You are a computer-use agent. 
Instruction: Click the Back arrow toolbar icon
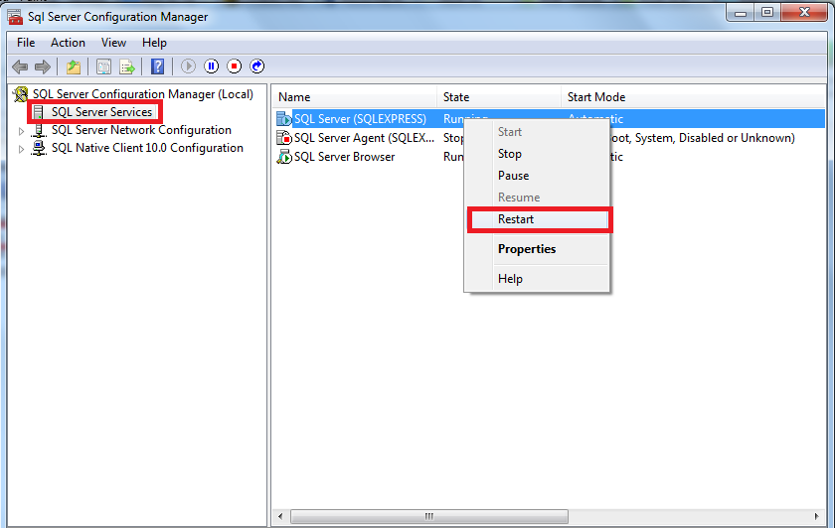20,66
